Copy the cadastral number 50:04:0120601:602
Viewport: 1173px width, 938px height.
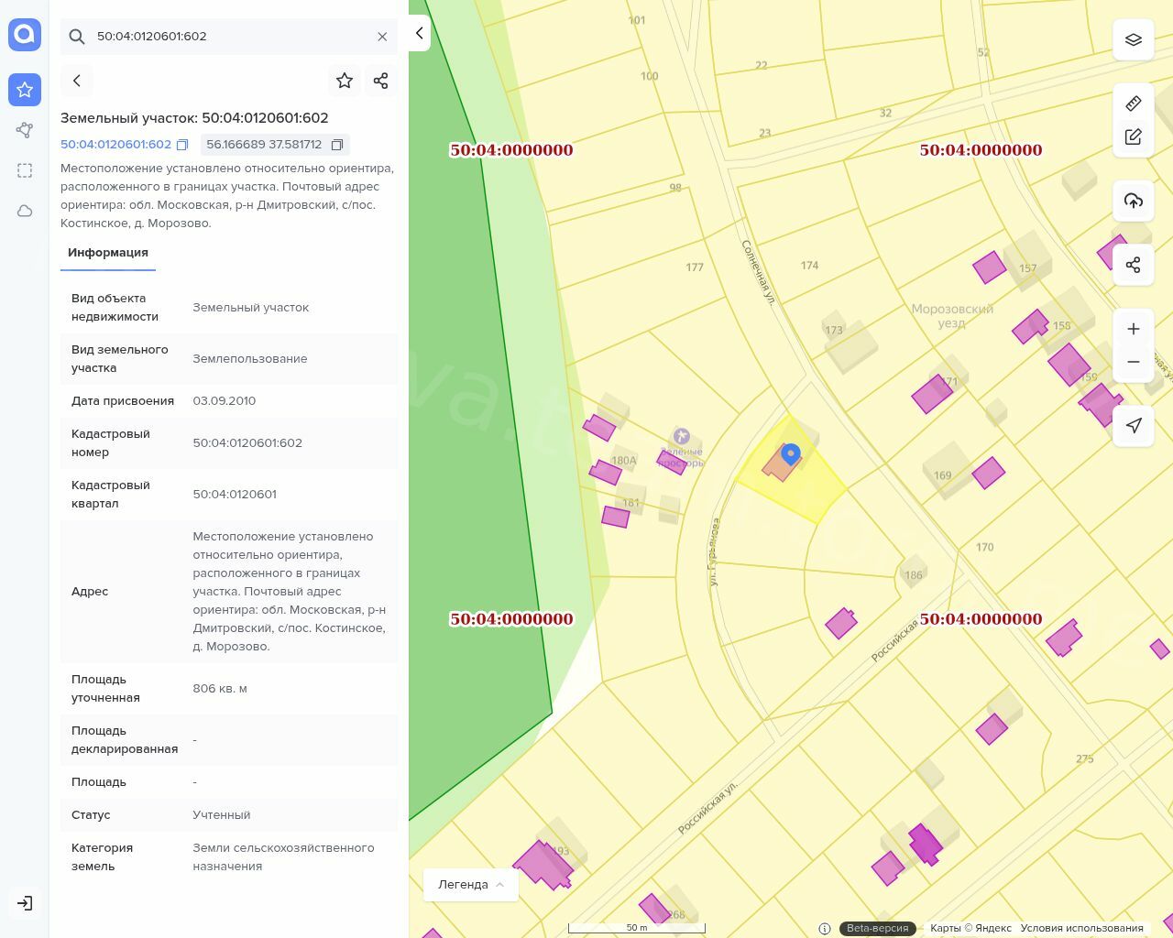coord(182,145)
